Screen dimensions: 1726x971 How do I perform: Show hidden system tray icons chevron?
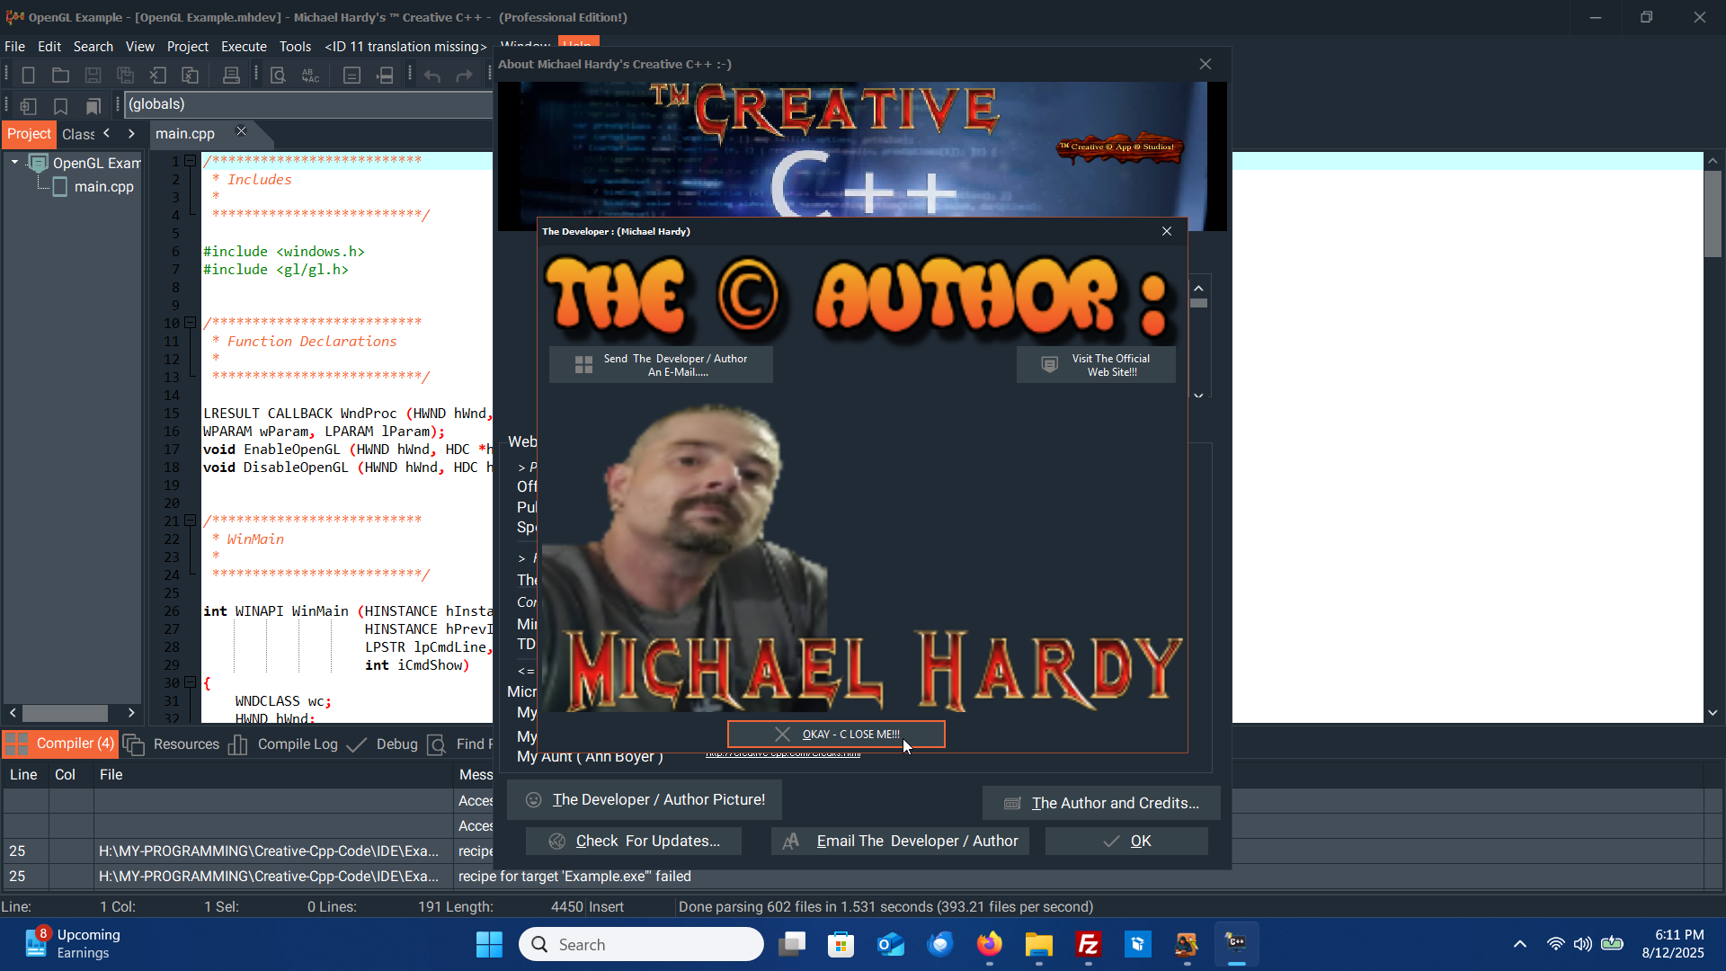[x=1519, y=944]
